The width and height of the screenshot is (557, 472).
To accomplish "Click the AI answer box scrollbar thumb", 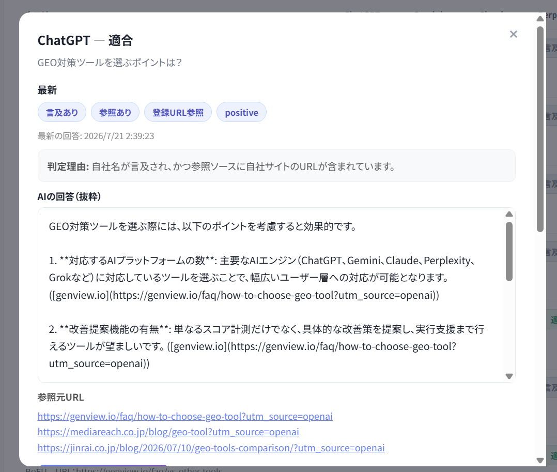I will [509, 251].
